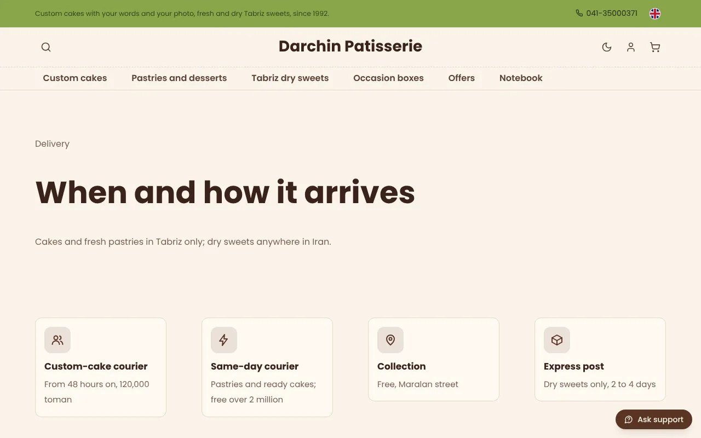The height and width of the screenshot is (438, 701).
Task: Call the 041-35000371 phone number
Action: tap(612, 13)
